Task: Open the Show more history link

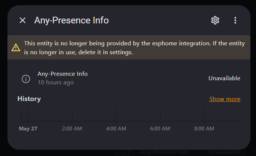Action: [225, 99]
